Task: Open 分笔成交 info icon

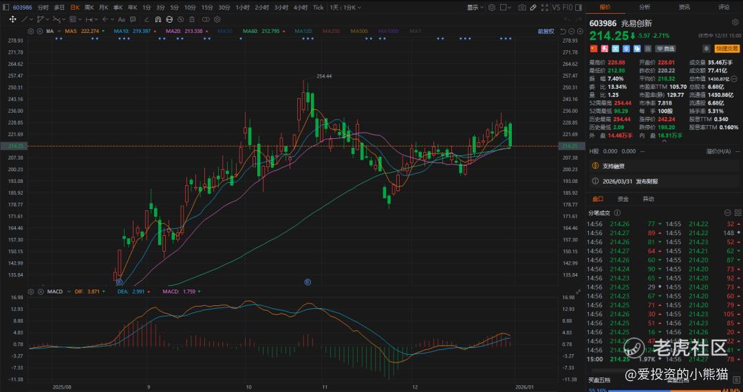Action: point(617,213)
